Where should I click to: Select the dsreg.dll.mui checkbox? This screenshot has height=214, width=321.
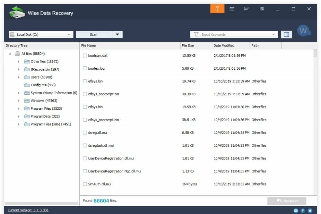(85, 133)
